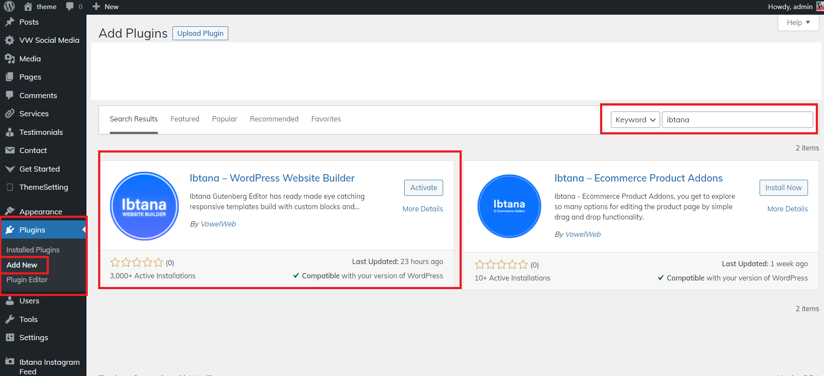Install the Ibtana Ecommerce Product Addons plugin
Image resolution: width=824 pixels, height=376 pixels.
click(x=783, y=188)
